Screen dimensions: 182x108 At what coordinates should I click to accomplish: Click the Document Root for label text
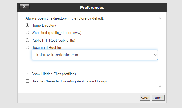(x=47, y=47)
